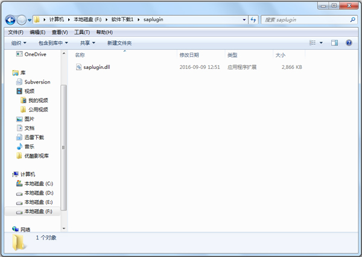Open the view options dropdown arrow
The image size is (362, 257).
point(321,43)
